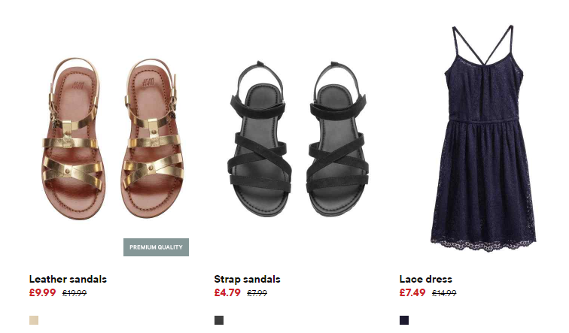Click the crossed-out £19.99 original price
The image size is (569, 333).
[x=75, y=292]
